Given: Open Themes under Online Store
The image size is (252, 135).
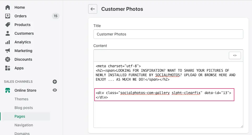Looking at the screenshot, I should point(21,99).
